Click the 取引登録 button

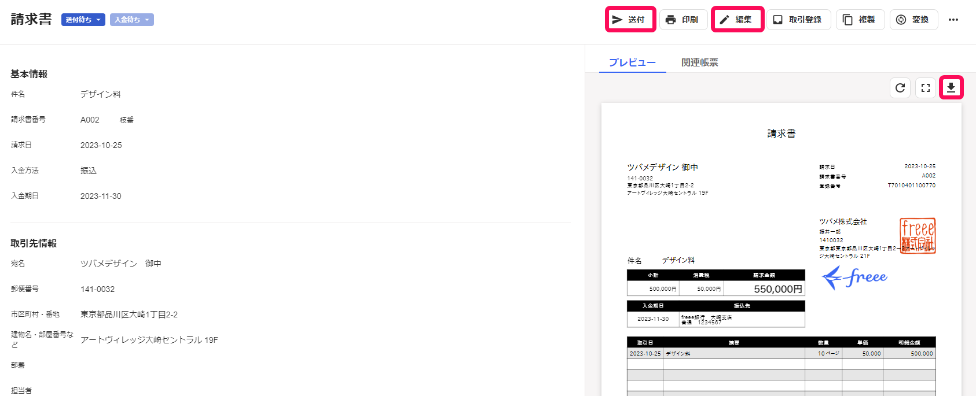pyautogui.click(x=799, y=20)
